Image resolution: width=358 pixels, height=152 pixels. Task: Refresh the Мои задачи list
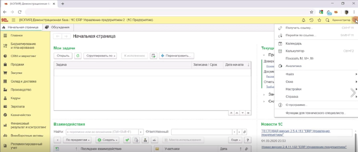pos(78,56)
